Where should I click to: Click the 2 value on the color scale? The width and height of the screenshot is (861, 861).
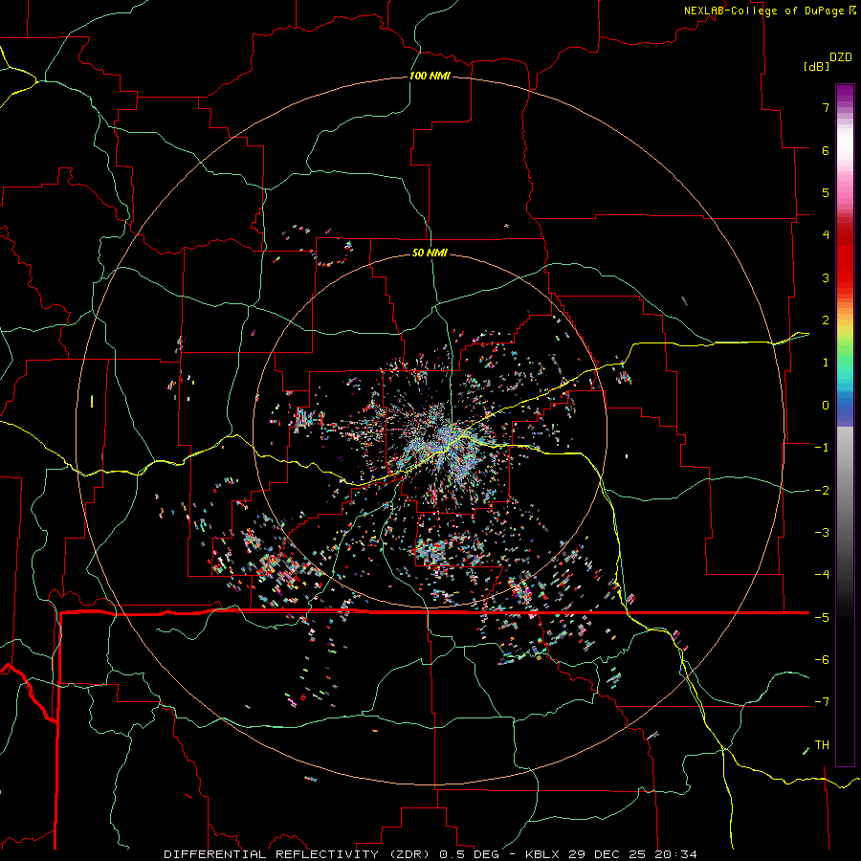click(826, 320)
